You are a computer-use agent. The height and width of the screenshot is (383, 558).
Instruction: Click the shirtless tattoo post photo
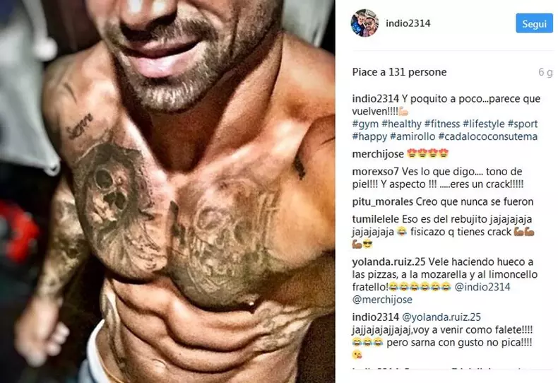pyautogui.click(x=167, y=191)
